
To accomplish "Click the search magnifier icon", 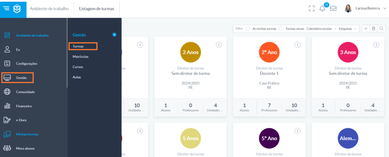I will pyautogui.click(x=381, y=29).
